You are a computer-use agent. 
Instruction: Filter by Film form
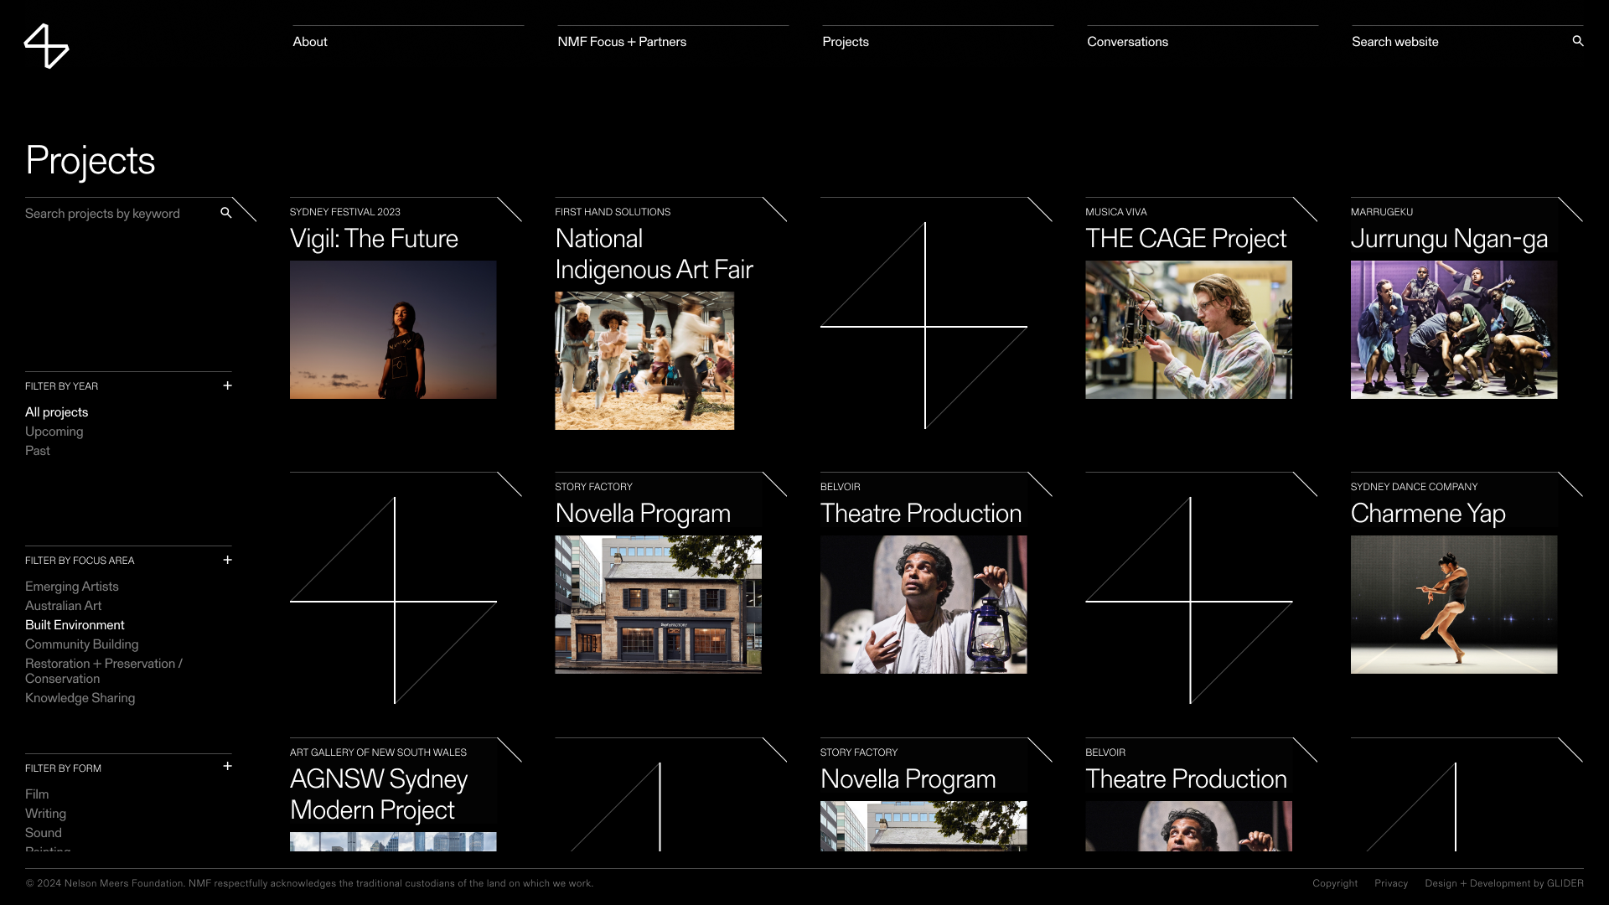click(x=37, y=794)
